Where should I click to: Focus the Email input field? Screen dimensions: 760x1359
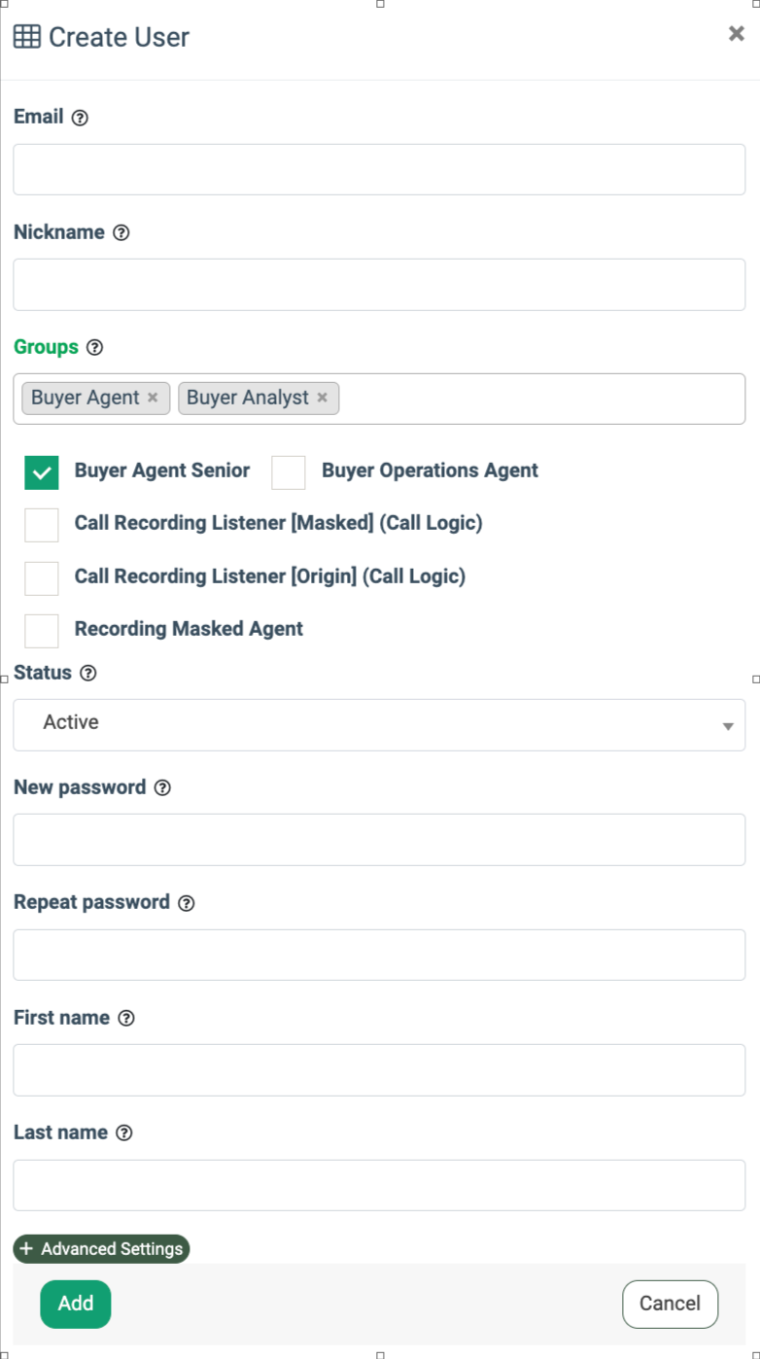pos(379,170)
